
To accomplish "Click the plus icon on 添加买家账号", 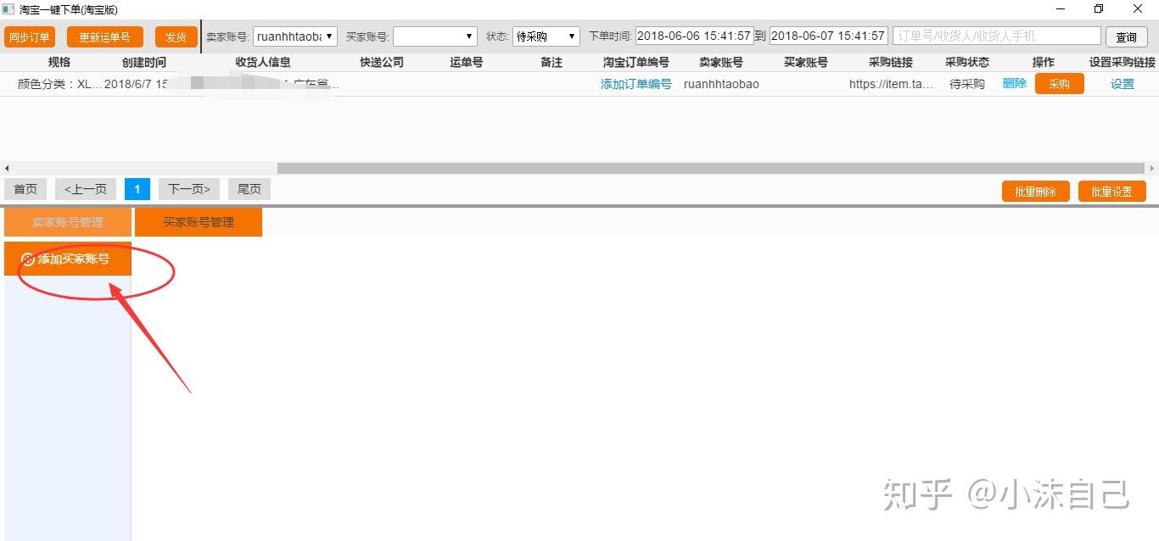I will point(28,259).
